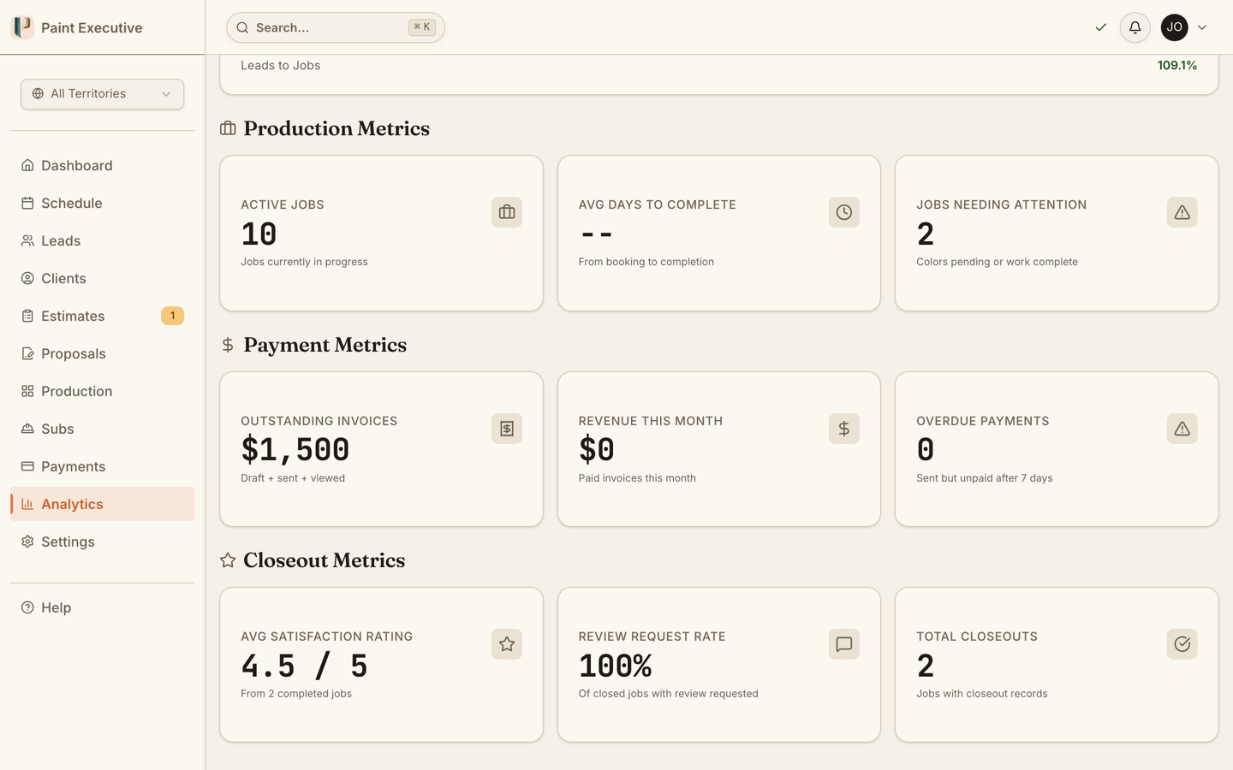Open Payments in the sidebar
Screen dimensions: 1233x770
[x=102, y=466]
